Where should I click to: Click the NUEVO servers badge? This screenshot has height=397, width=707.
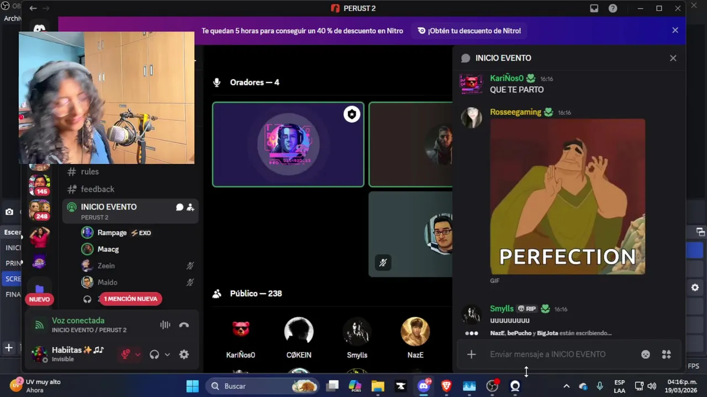click(x=39, y=299)
